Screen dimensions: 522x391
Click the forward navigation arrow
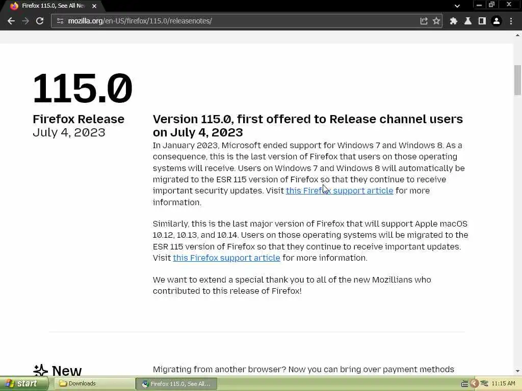pyautogui.click(x=25, y=21)
